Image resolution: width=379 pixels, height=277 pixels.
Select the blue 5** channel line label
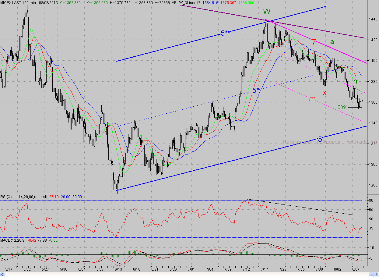click(225, 34)
